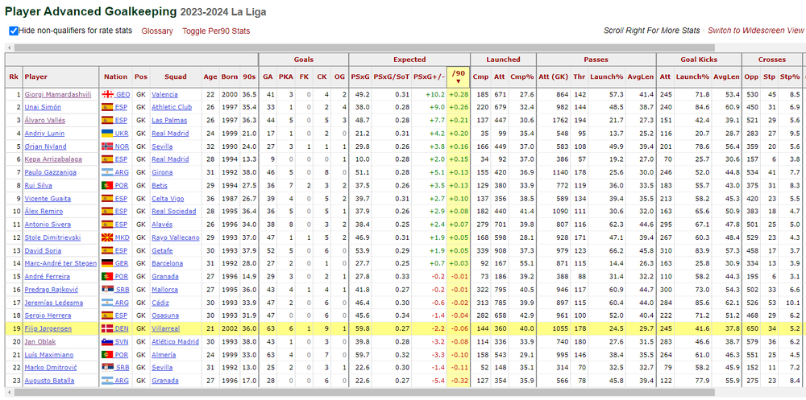Sort by Nation column header
806x400 pixels.
[115, 76]
